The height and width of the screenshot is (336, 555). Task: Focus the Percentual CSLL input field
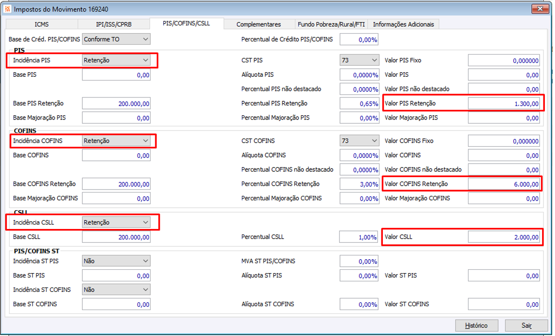(x=358, y=237)
